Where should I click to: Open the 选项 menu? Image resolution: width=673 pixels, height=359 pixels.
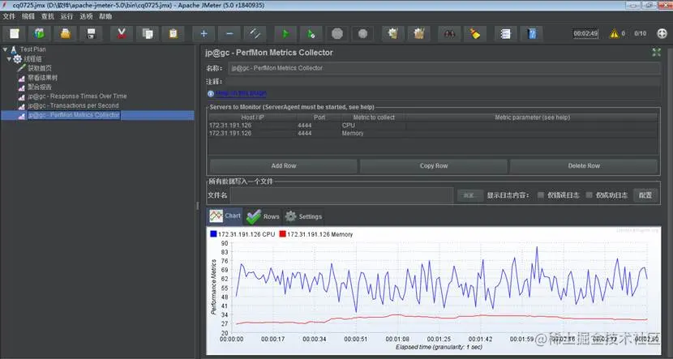click(x=86, y=17)
